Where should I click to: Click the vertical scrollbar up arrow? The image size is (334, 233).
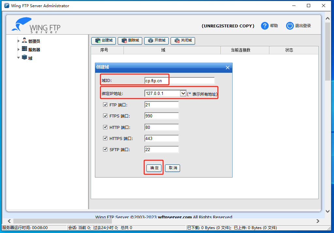click(327, 19)
